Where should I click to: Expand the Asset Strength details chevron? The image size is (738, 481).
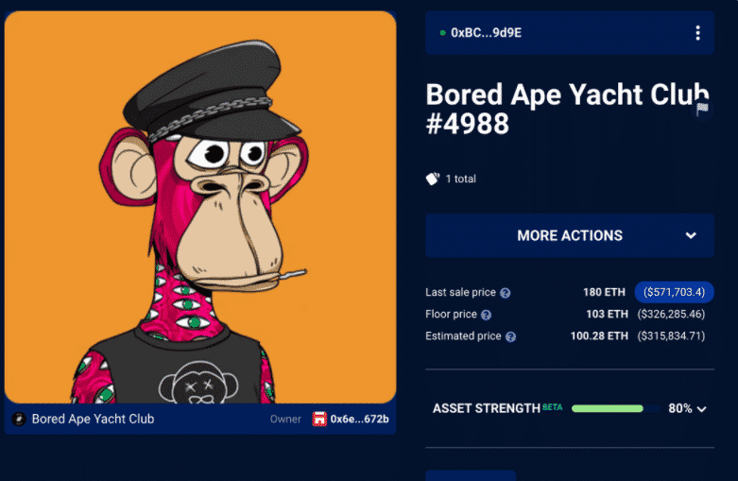[701, 409]
